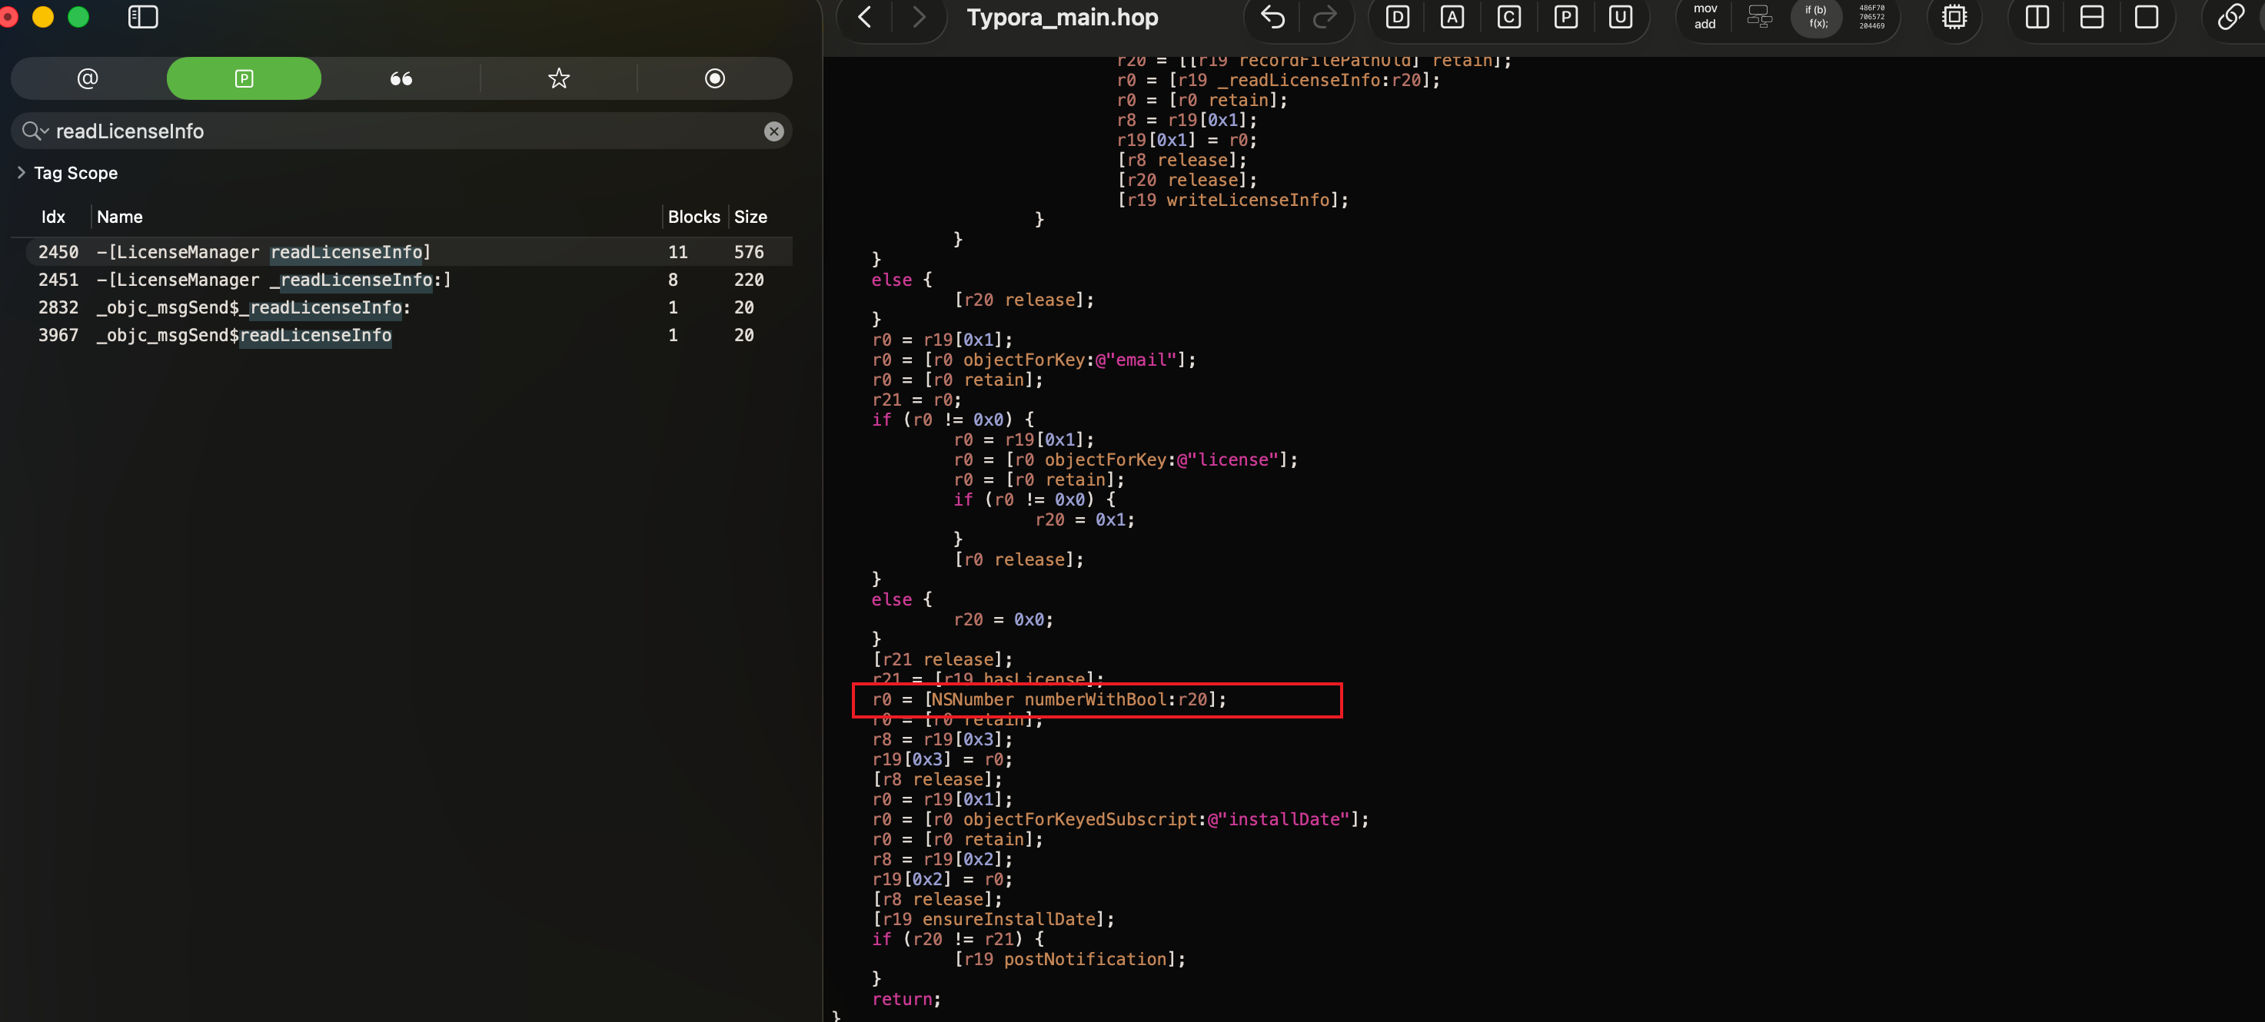2265x1022 pixels.
Task: Click the undo arrow icon
Action: [x=1273, y=17]
